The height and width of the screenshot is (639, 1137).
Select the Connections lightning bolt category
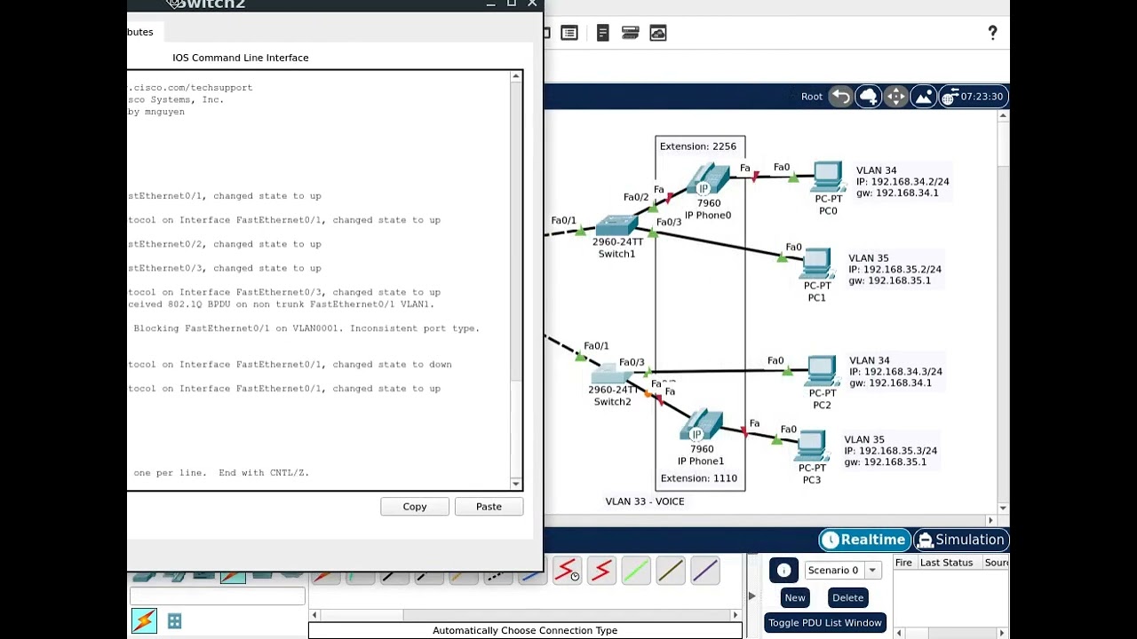[144, 620]
